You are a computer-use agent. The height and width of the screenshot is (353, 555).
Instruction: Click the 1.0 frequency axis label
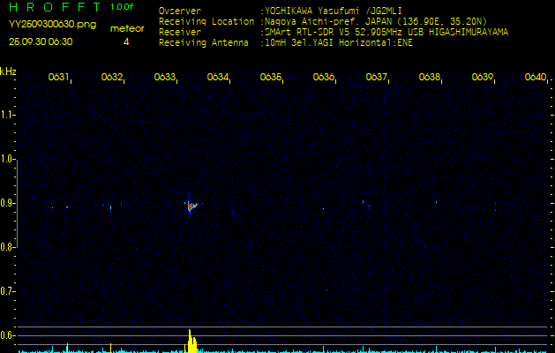point(8,160)
